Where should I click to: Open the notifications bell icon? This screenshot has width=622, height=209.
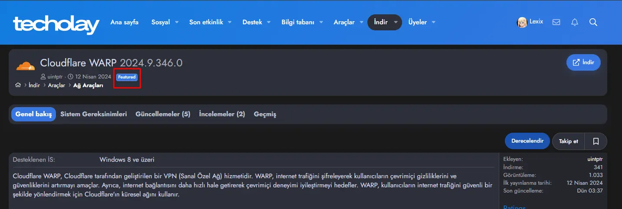point(575,22)
